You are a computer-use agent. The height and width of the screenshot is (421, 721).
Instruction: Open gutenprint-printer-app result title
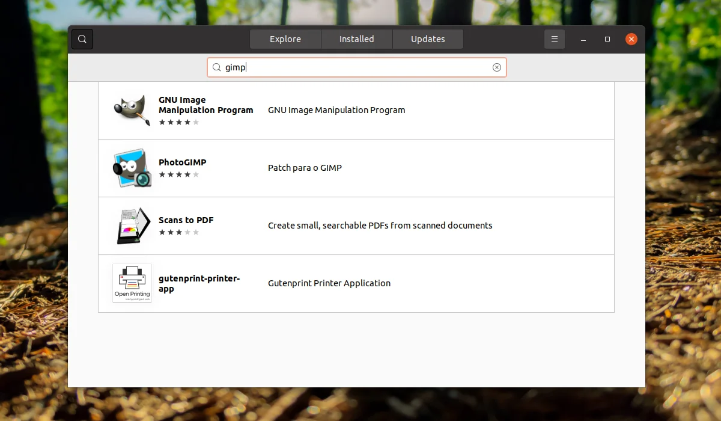click(199, 283)
